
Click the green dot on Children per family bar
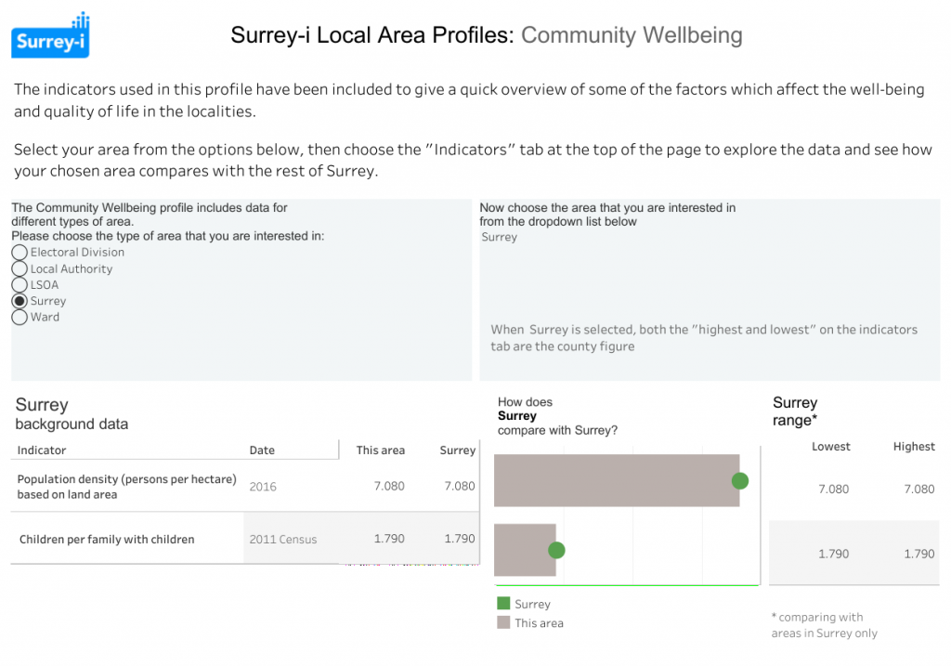tap(557, 550)
